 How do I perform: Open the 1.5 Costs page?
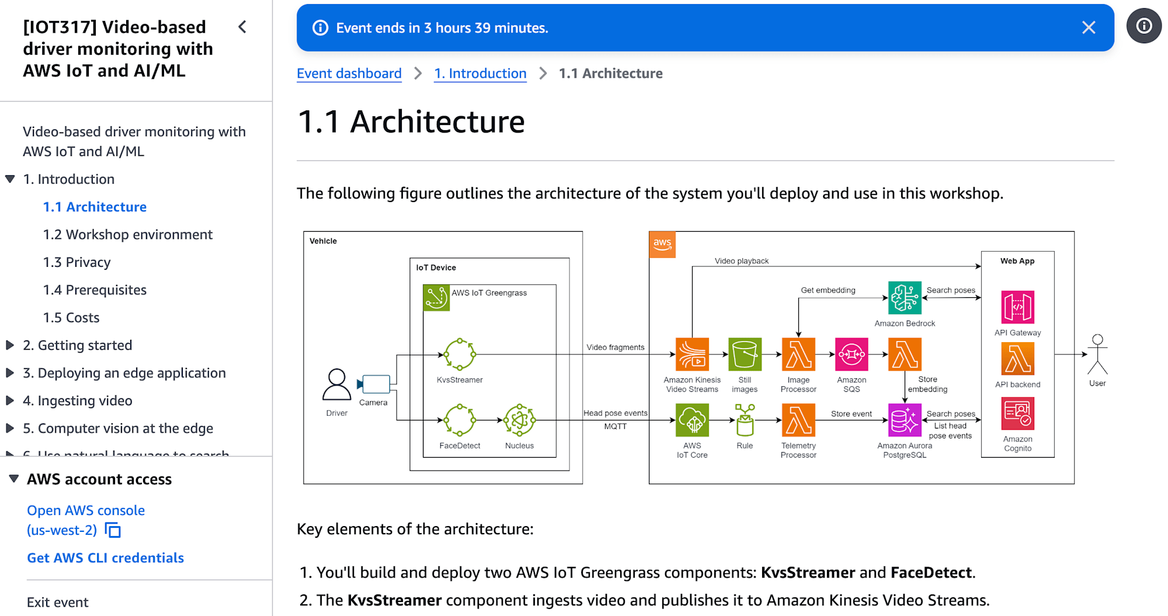click(71, 318)
